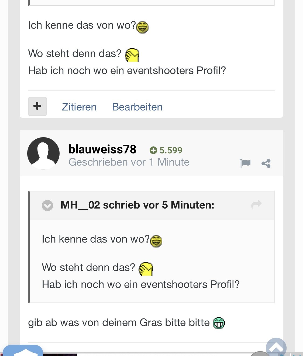Open blauweiss78 username link
This screenshot has height=356, width=303.
[x=102, y=149]
